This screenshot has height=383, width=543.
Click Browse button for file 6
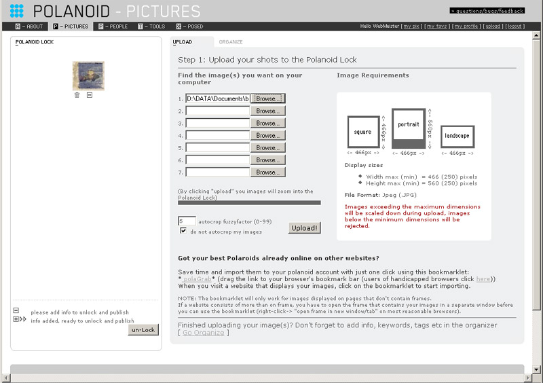click(x=268, y=160)
